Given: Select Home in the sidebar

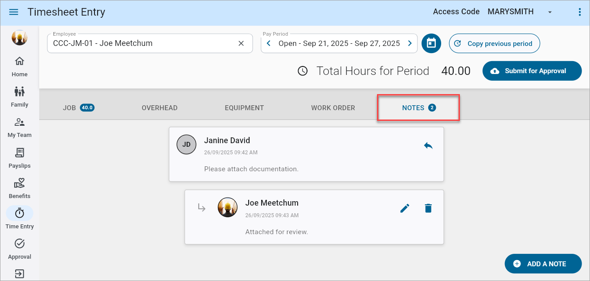Looking at the screenshot, I should [x=19, y=66].
